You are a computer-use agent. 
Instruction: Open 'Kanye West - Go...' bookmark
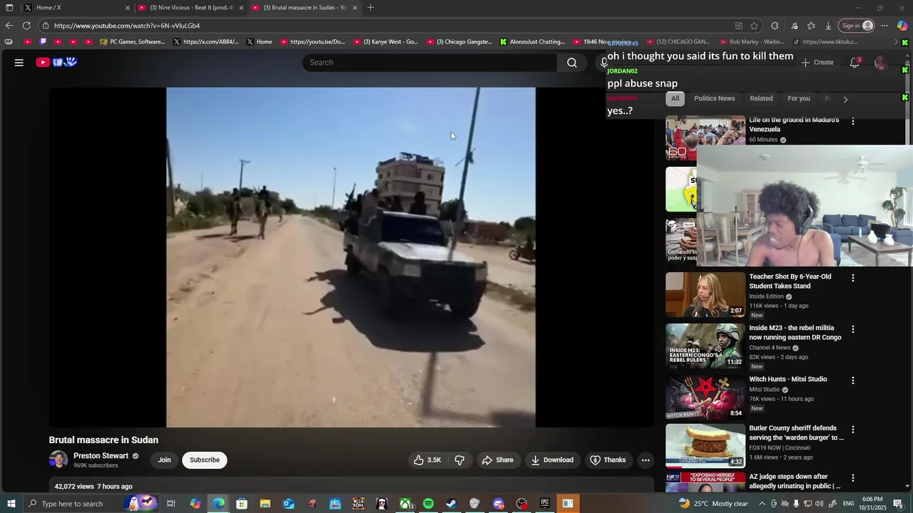pyautogui.click(x=385, y=42)
